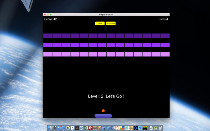Open the iA Writer dock icon

[x=72, y=128]
